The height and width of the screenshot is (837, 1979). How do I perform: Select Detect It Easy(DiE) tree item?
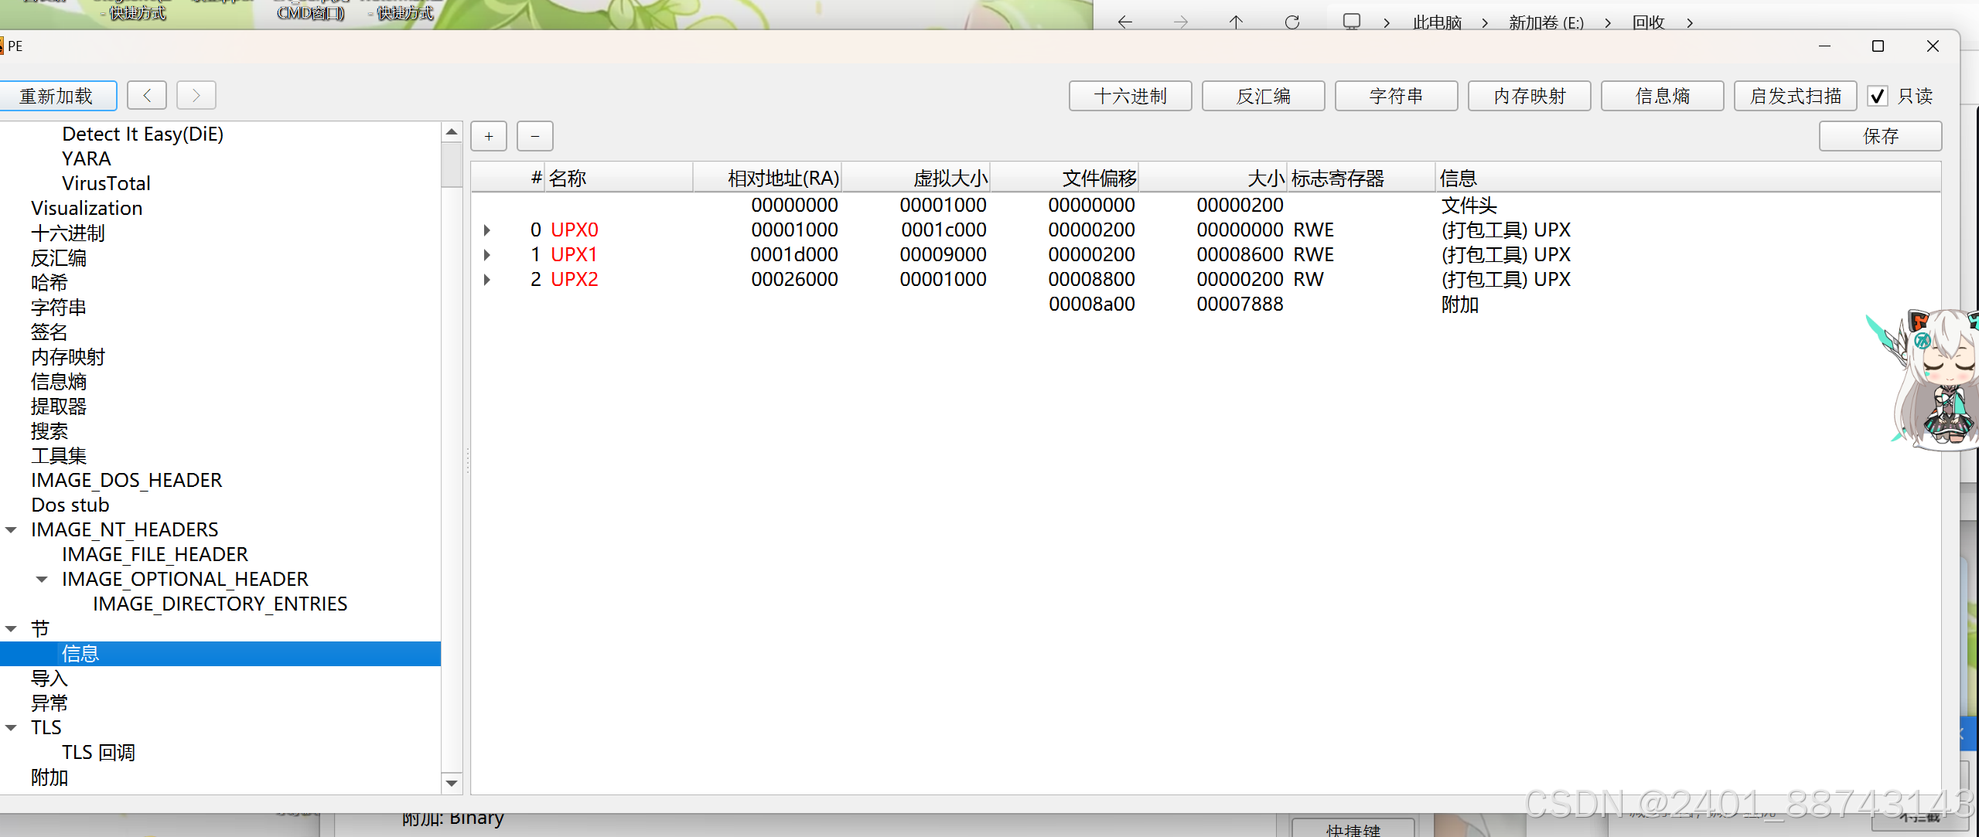point(142,134)
